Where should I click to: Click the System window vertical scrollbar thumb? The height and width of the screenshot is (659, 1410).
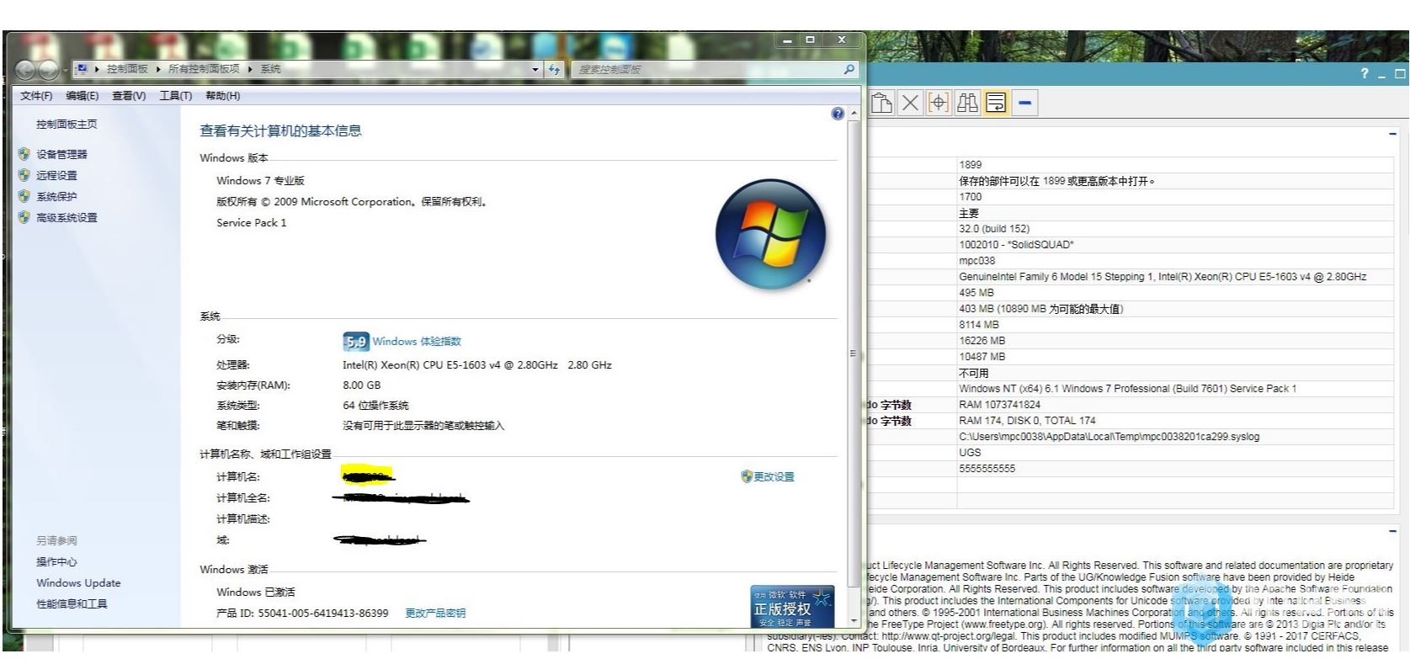pos(854,353)
